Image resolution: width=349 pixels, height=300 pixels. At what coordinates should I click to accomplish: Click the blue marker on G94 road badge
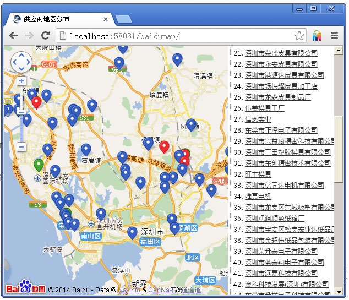pyautogui.click(x=119, y=63)
